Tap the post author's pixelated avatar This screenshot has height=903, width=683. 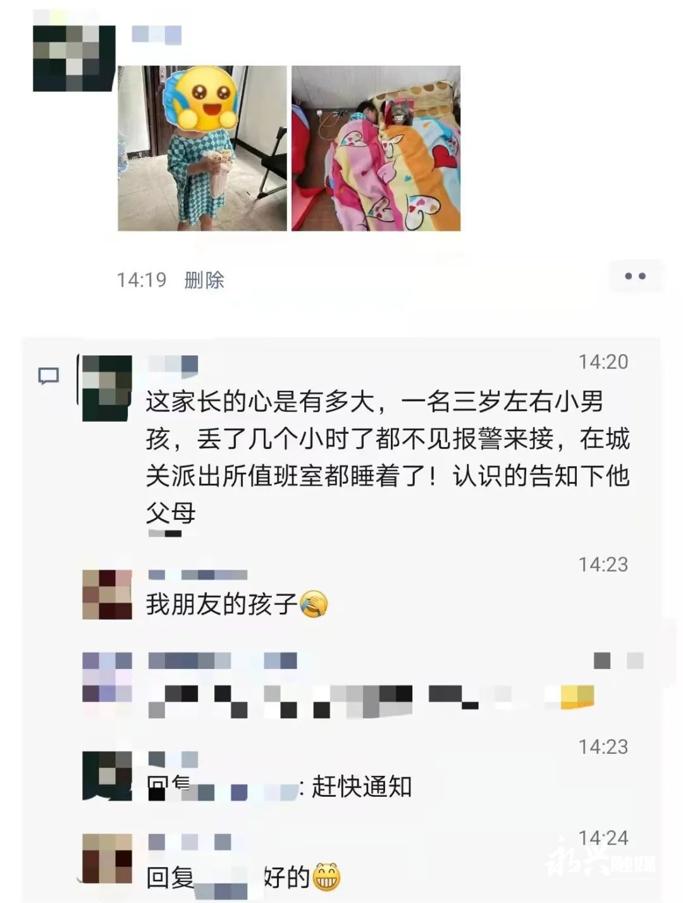(x=74, y=58)
